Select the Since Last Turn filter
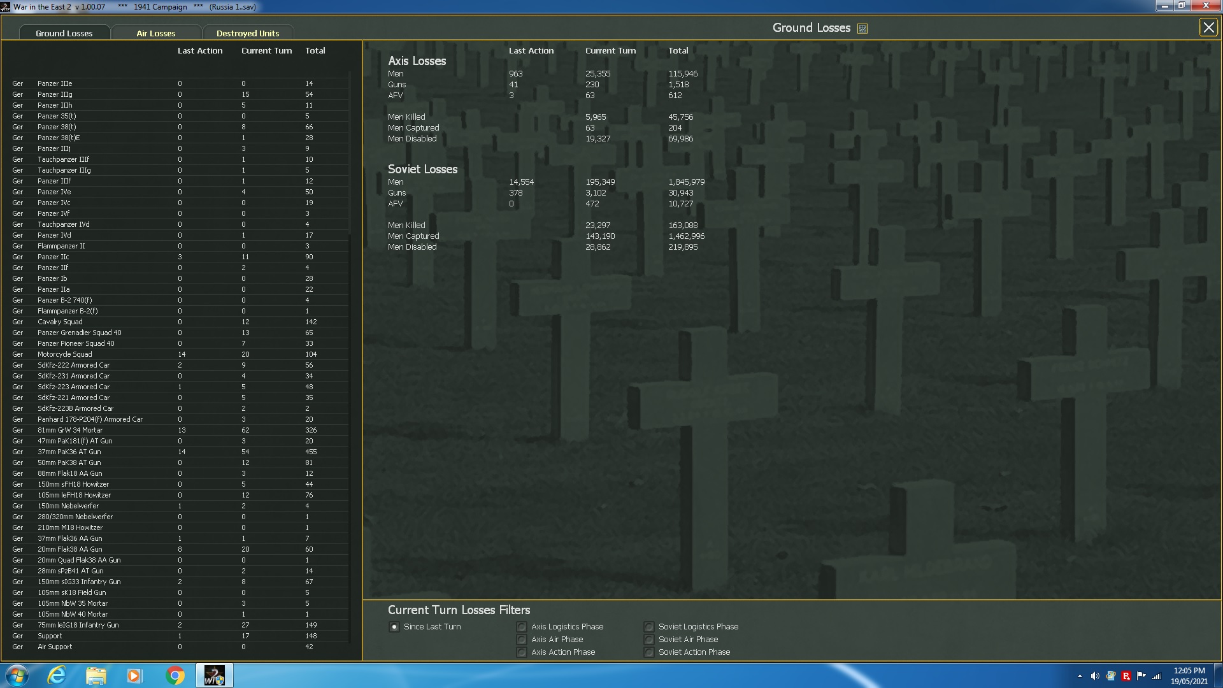Image resolution: width=1223 pixels, height=688 pixels. pyautogui.click(x=394, y=627)
